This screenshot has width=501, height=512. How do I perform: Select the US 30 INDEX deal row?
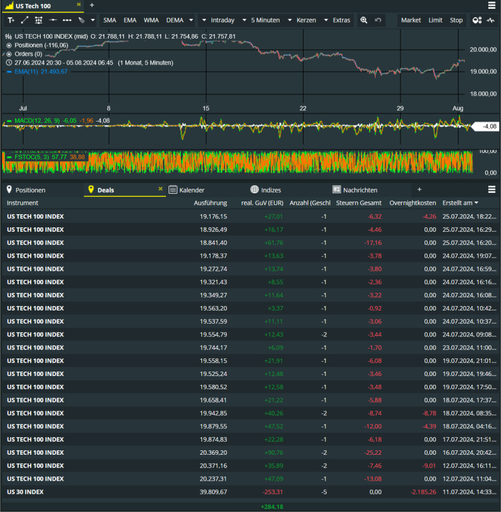pyautogui.click(x=251, y=492)
